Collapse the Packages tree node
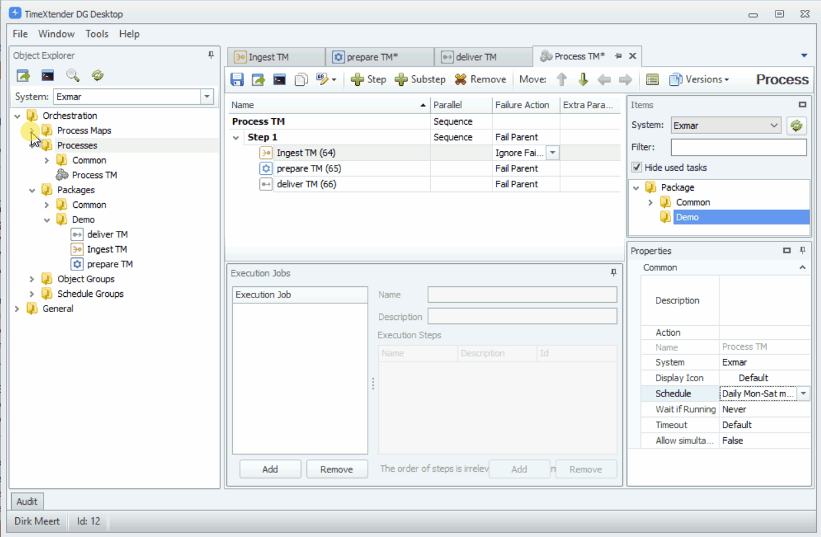821x537 pixels. (32, 189)
